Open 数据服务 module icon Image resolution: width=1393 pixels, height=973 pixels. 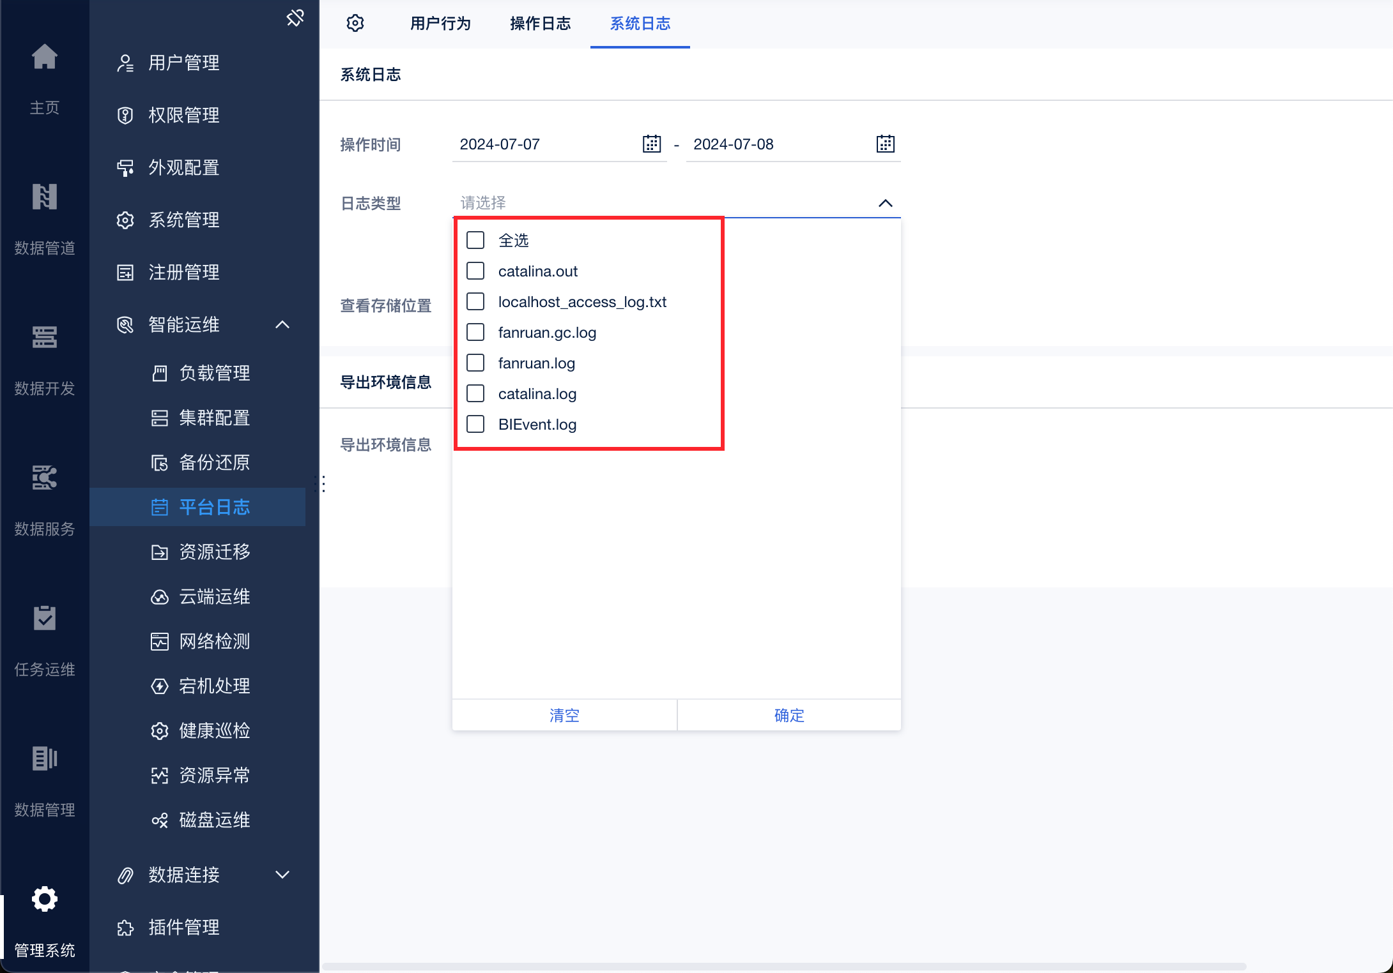pos(45,478)
